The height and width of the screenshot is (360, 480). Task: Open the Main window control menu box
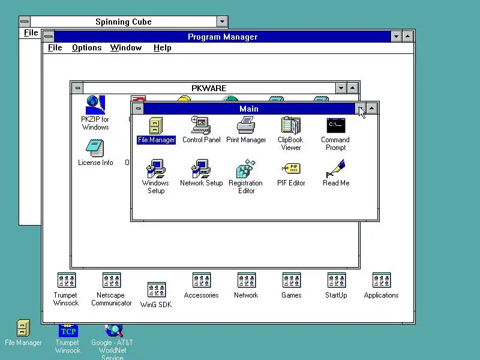point(138,109)
